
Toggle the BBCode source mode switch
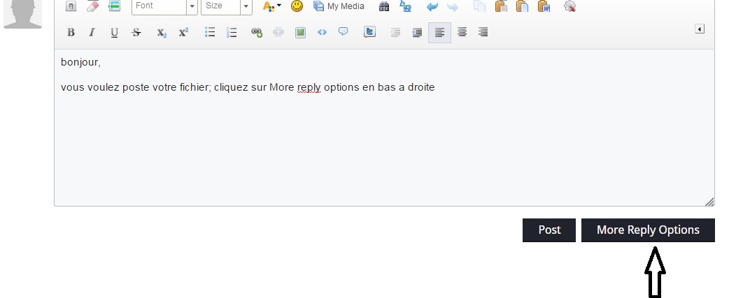[x=71, y=6]
